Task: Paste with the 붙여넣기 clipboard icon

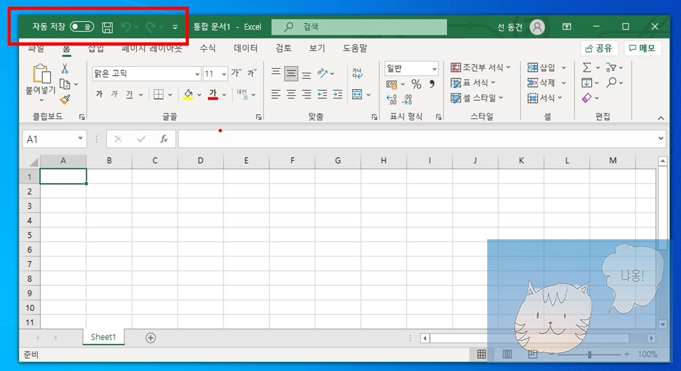Action: tap(41, 74)
